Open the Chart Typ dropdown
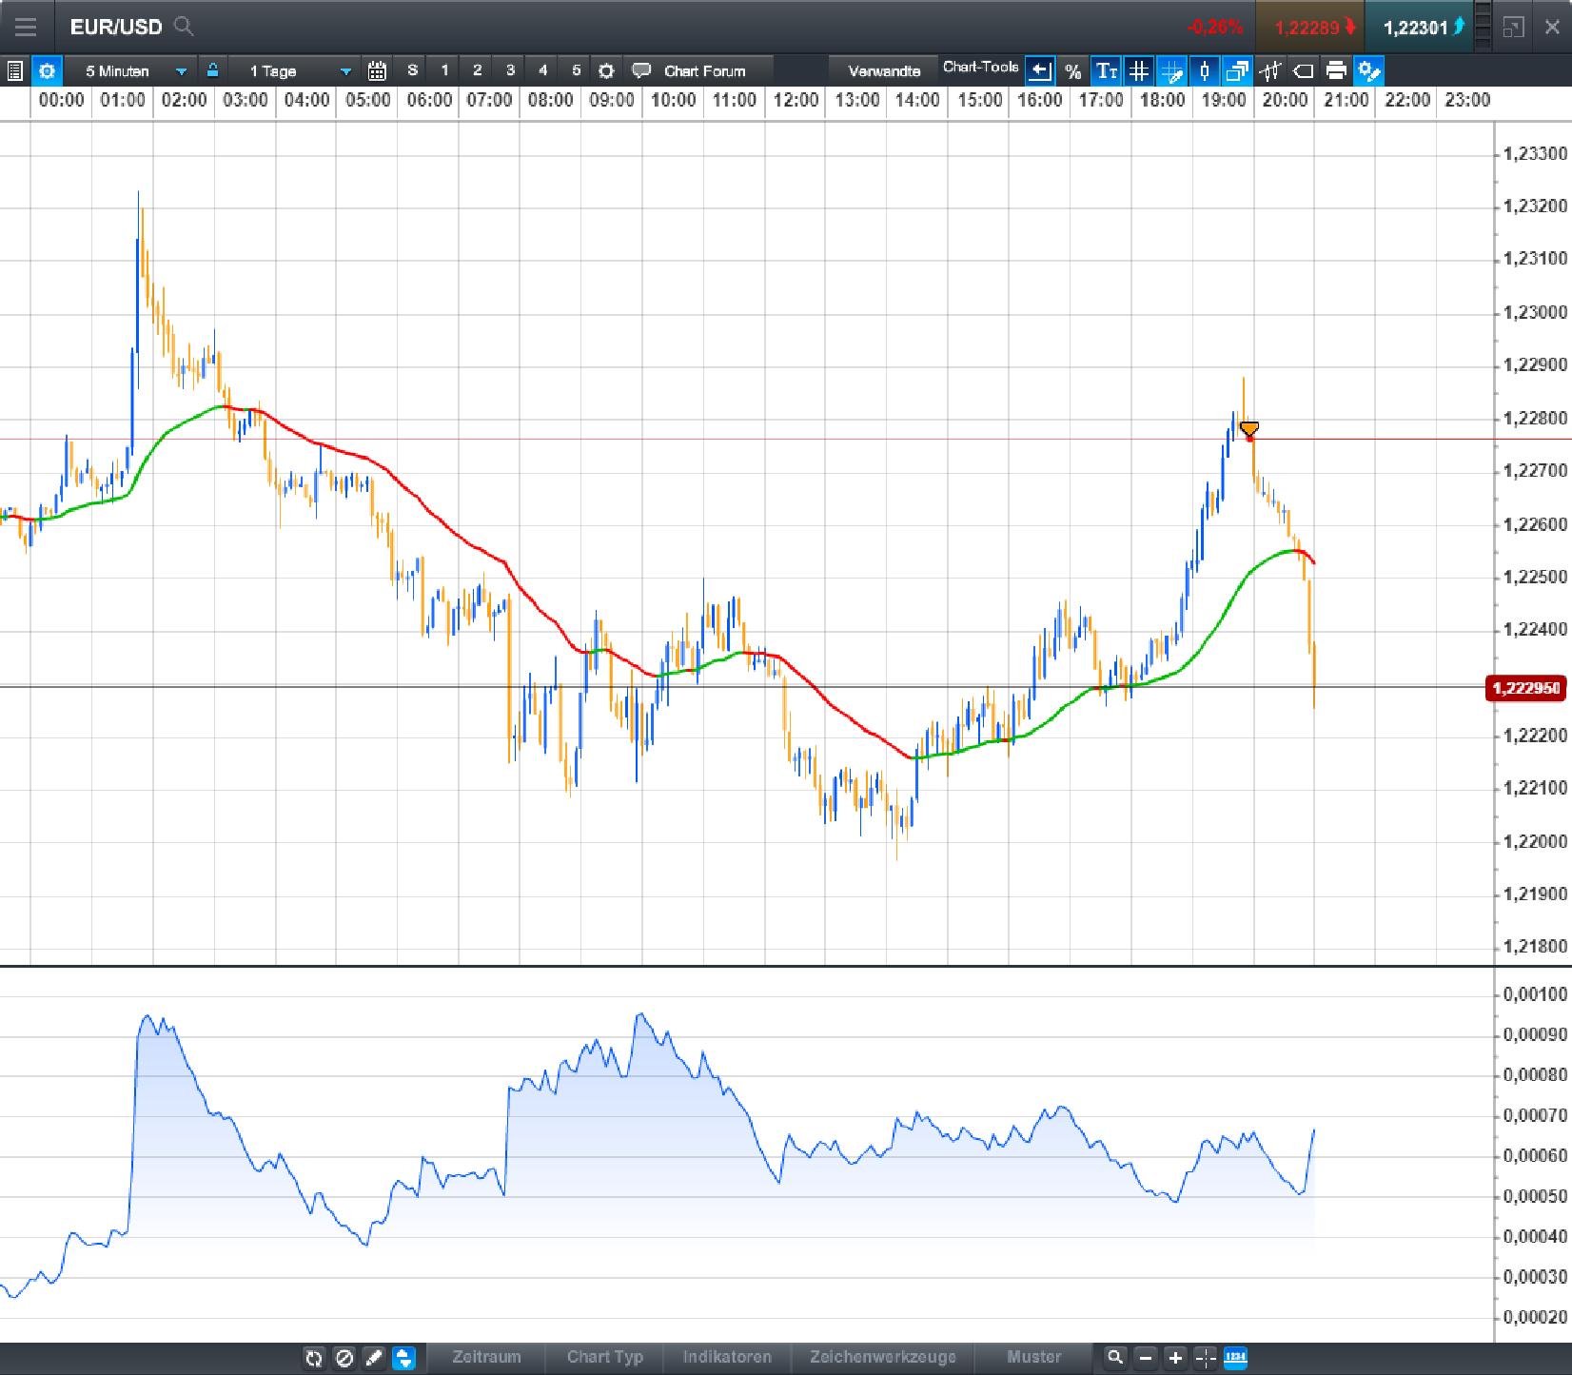Image resolution: width=1572 pixels, height=1375 pixels. click(x=605, y=1358)
